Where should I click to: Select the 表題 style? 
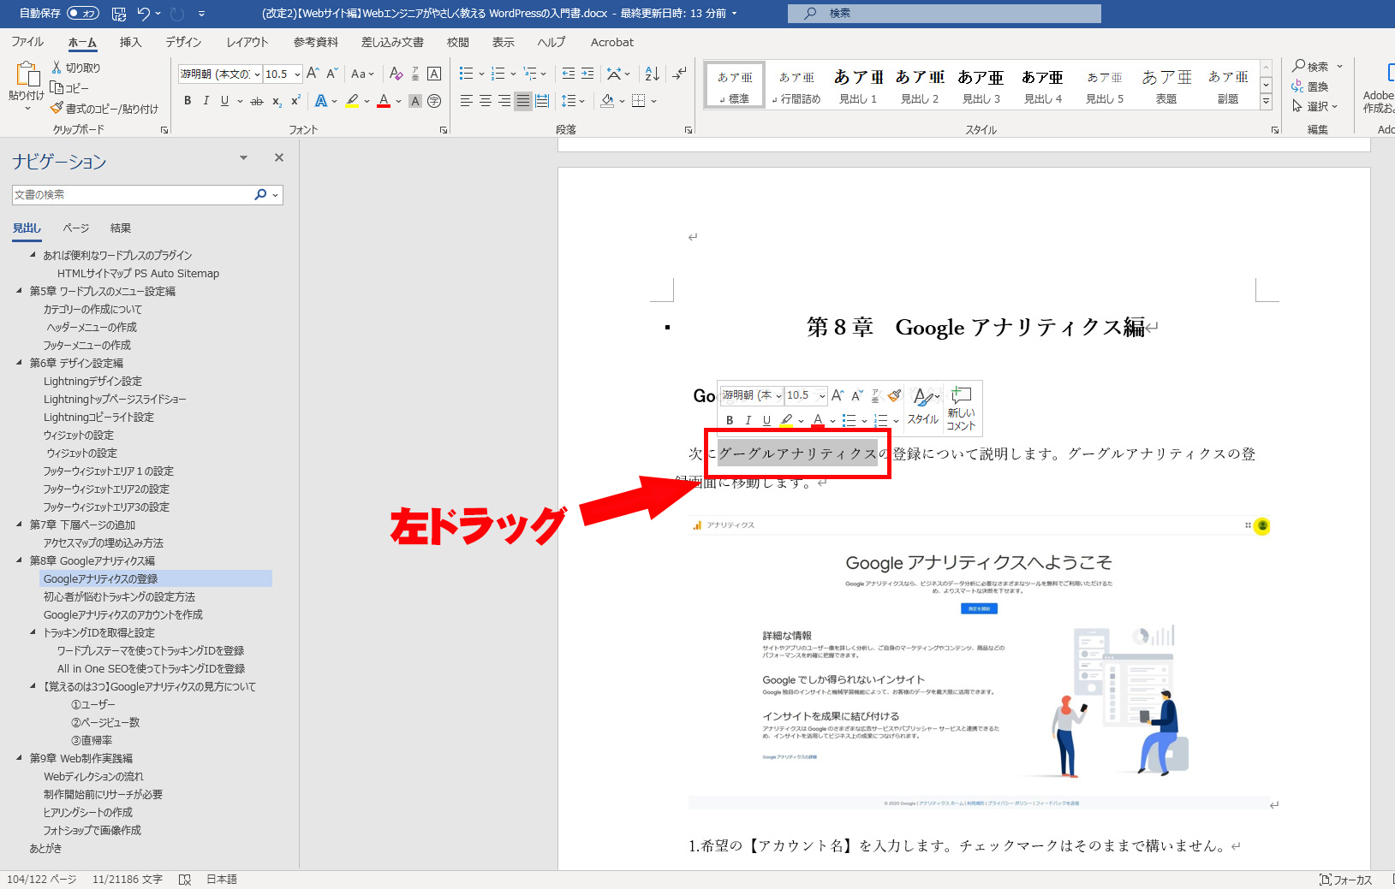tap(1166, 86)
